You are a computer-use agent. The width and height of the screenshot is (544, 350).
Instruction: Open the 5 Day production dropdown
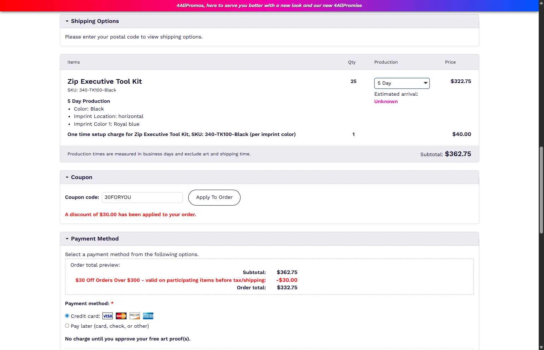pyautogui.click(x=402, y=83)
